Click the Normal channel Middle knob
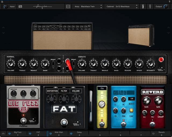Screen dimensions: 172x137 point(34,64)
